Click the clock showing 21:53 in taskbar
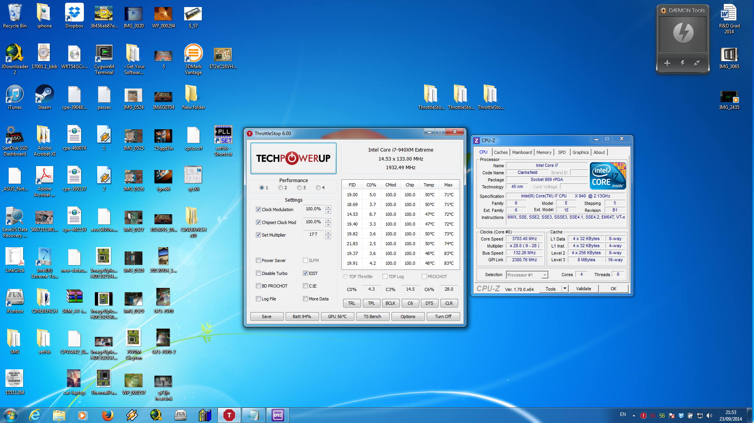The image size is (754, 423). (x=730, y=412)
